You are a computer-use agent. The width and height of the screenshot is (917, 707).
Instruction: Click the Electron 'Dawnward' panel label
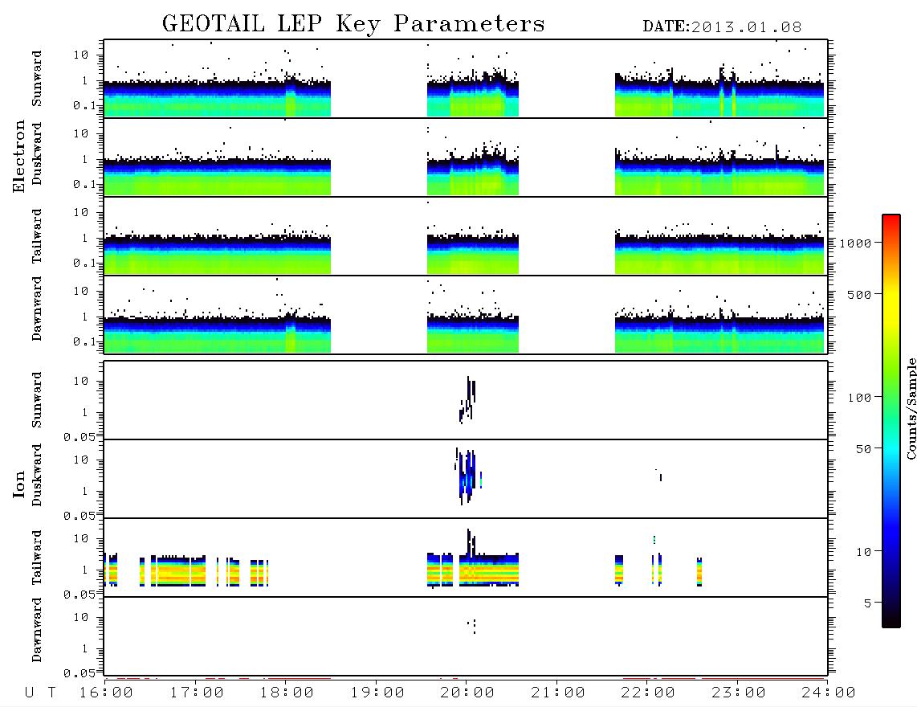coord(37,309)
